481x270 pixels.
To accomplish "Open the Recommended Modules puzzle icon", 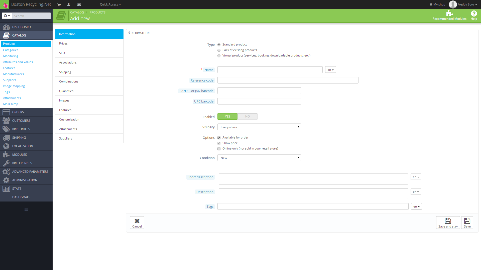I will click(x=449, y=13).
